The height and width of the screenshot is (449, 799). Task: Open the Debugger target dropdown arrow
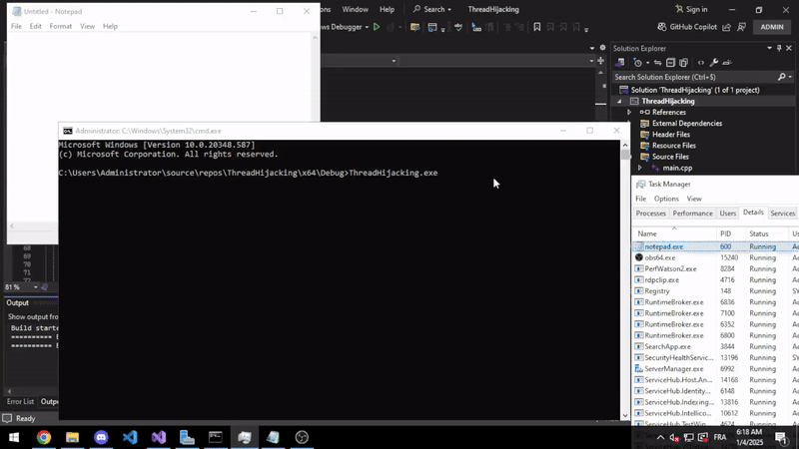tap(367, 27)
